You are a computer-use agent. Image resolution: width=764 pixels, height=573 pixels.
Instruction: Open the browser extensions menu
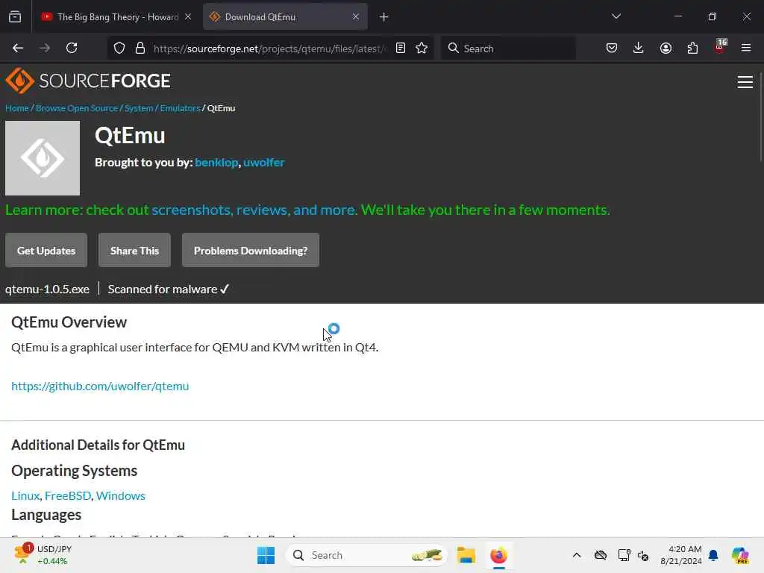[x=692, y=48]
